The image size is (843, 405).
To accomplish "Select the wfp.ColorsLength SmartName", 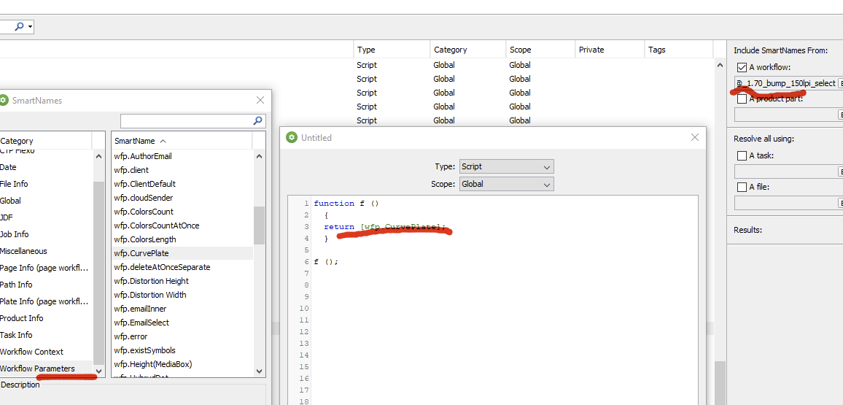I will [x=182, y=239].
